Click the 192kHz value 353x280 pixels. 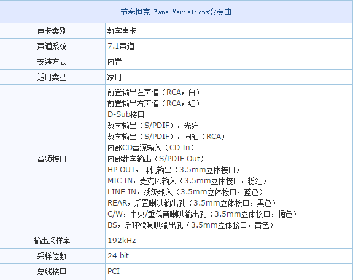click(x=122, y=241)
